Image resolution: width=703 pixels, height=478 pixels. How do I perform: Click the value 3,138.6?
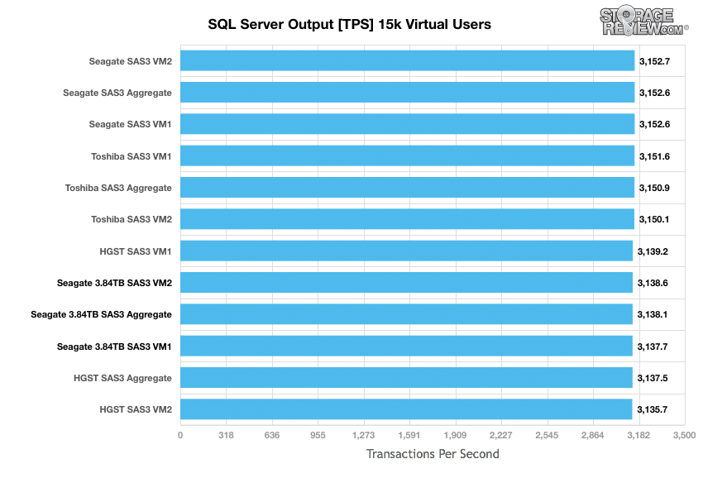[653, 283]
